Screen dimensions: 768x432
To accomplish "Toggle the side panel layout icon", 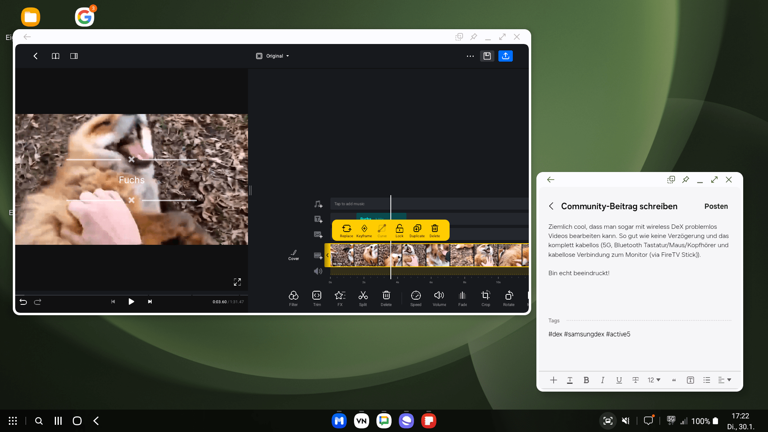I will (74, 56).
